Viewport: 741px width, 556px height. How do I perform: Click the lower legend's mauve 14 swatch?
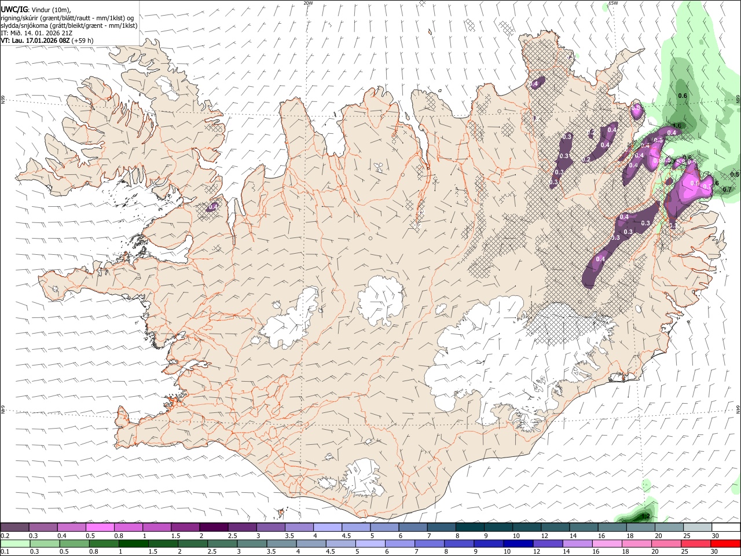(x=577, y=544)
